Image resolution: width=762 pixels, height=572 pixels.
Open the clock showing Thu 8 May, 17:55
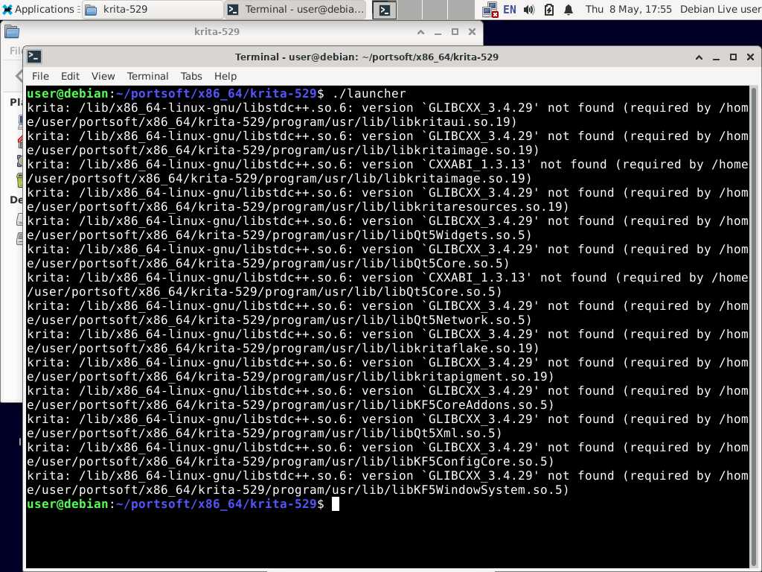click(628, 9)
